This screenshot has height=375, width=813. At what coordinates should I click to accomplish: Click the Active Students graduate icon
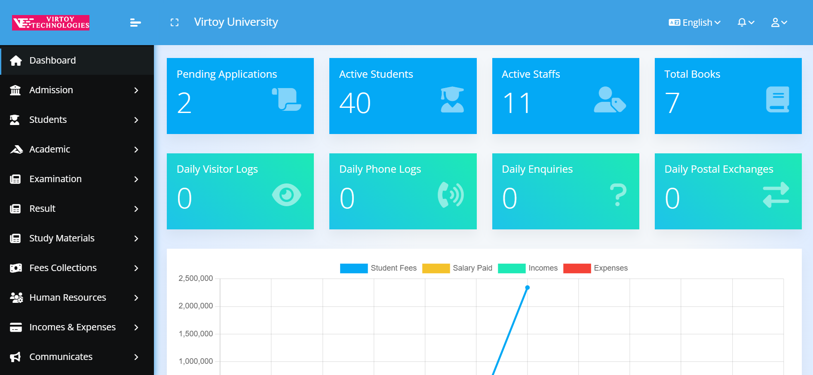tap(452, 100)
